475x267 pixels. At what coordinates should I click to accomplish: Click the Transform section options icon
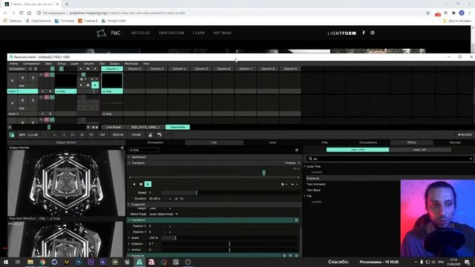(x=296, y=220)
